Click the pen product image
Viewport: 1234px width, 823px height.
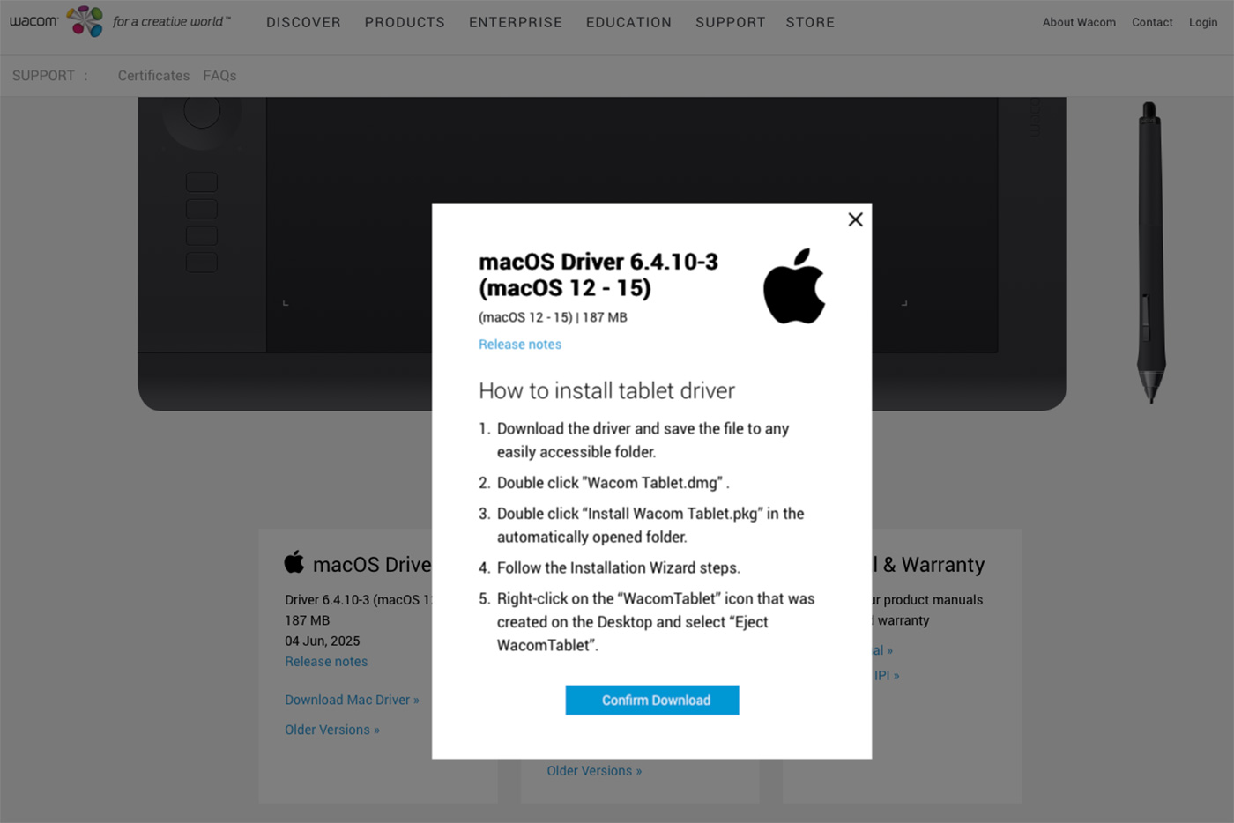pos(1151,253)
